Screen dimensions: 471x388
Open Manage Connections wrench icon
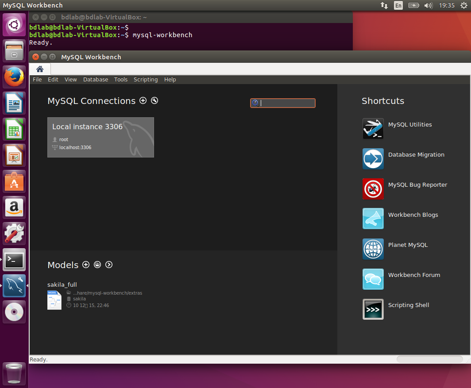point(154,100)
